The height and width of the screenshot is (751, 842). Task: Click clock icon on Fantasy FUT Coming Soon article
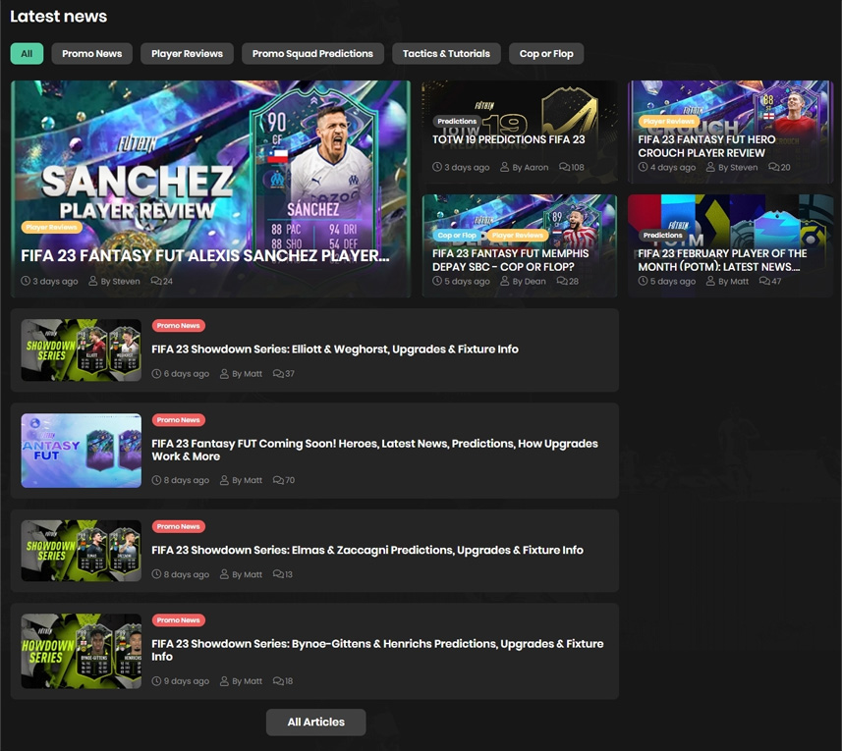(156, 480)
